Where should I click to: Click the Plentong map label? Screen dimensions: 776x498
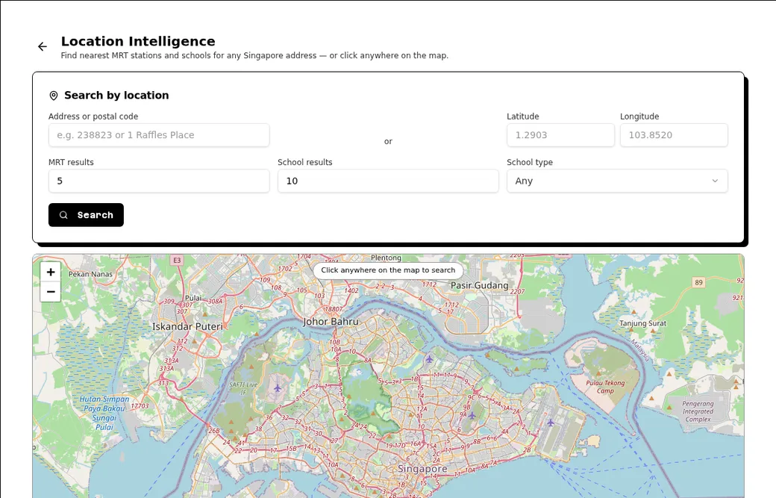(386, 258)
